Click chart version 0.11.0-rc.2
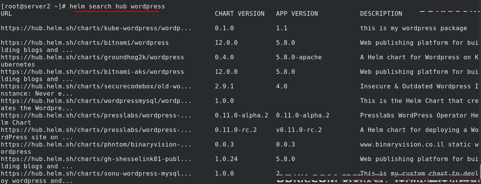Image resolution: width=481 pixels, height=184 pixels. tap(236, 130)
